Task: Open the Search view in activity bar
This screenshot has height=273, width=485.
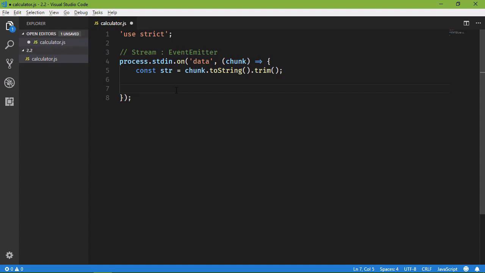Action: [9, 45]
